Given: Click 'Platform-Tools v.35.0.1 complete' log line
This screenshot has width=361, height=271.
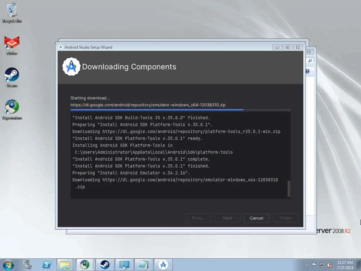Looking at the screenshot, I should coord(141,159).
